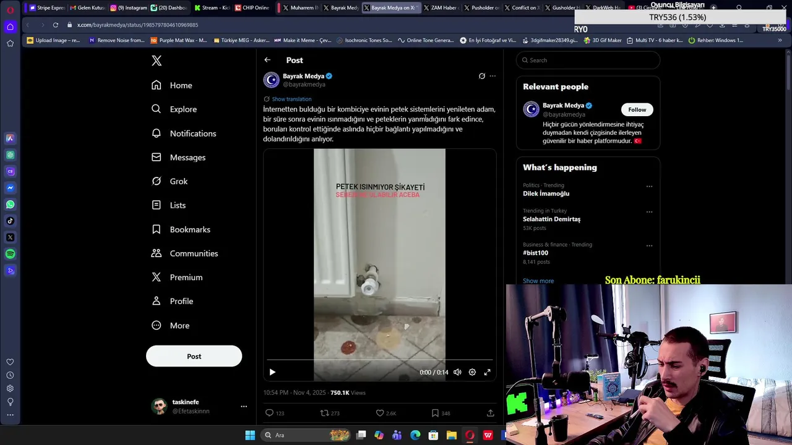
Task: Open 3D Gif Maker bookmark
Action: tap(602, 40)
